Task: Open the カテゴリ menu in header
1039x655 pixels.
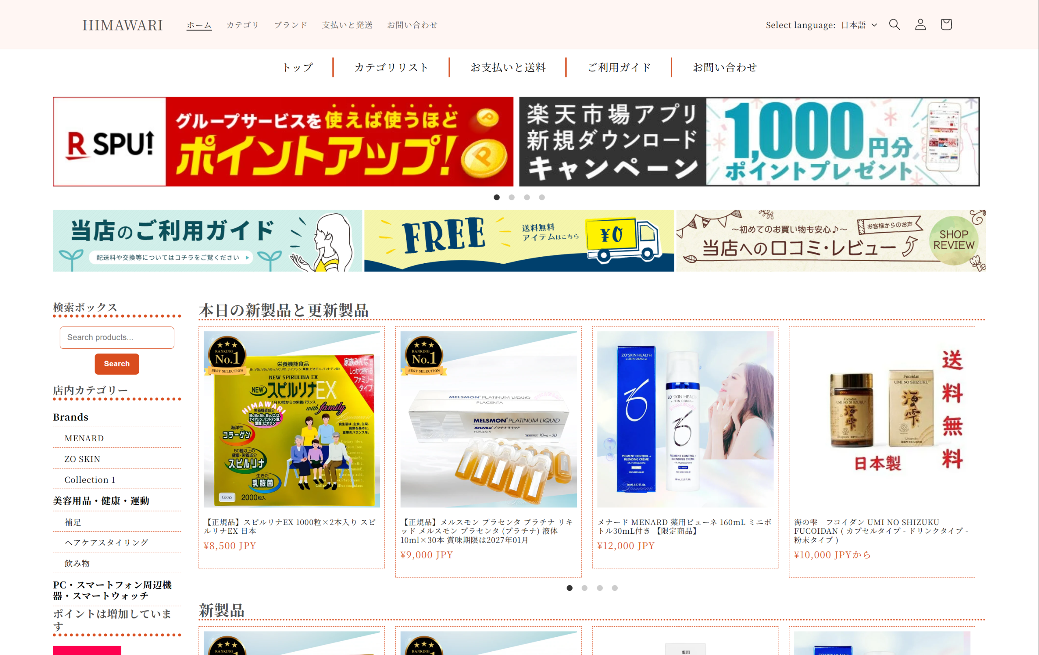Action: click(242, 25)
